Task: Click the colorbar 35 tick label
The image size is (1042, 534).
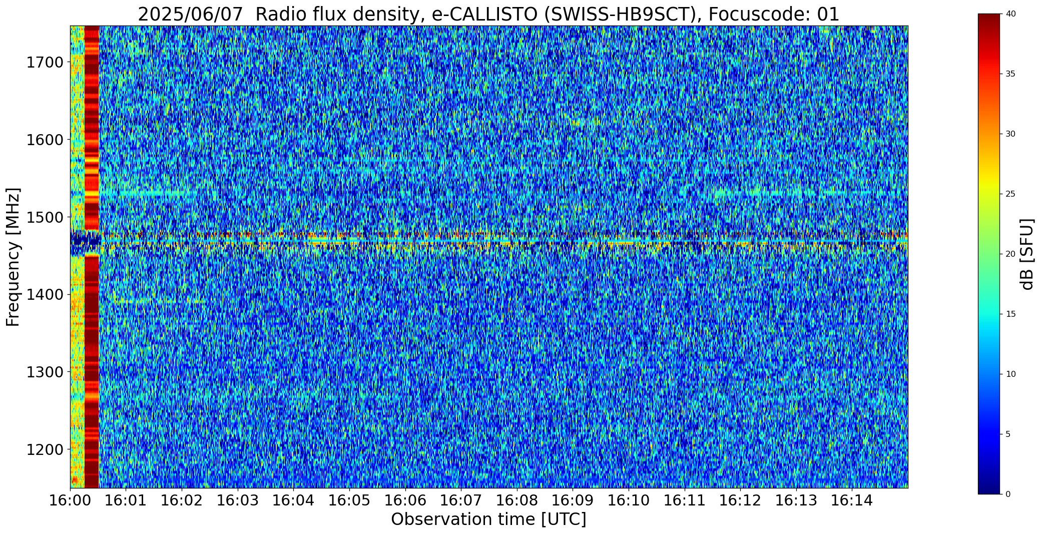Action: click(1010, 74)
